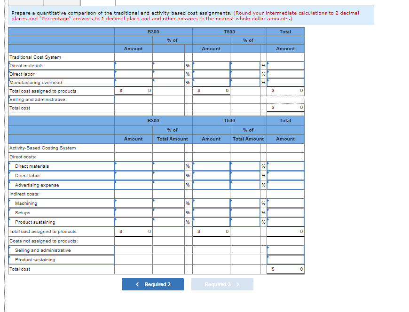Open ABC Selling and administrative label dropdown
The width and height of the screenshot is (409, 312).
click(61, 250)
